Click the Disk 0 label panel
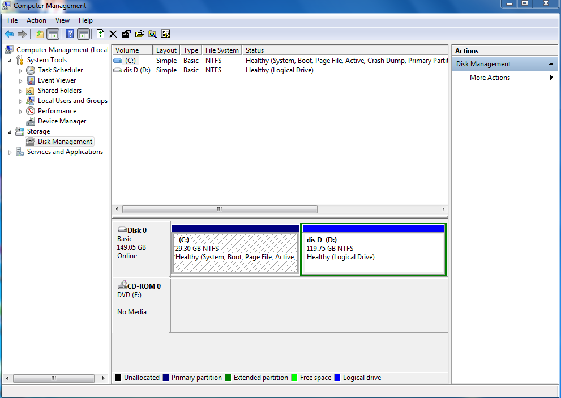Screen dimensions: 561x398 pyautogui.click(x=141, y=249)
